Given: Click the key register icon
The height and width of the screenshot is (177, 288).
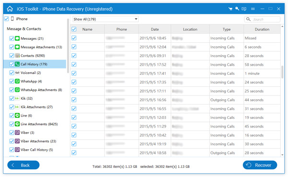Looking at the screenshot, I should point(237,9).
